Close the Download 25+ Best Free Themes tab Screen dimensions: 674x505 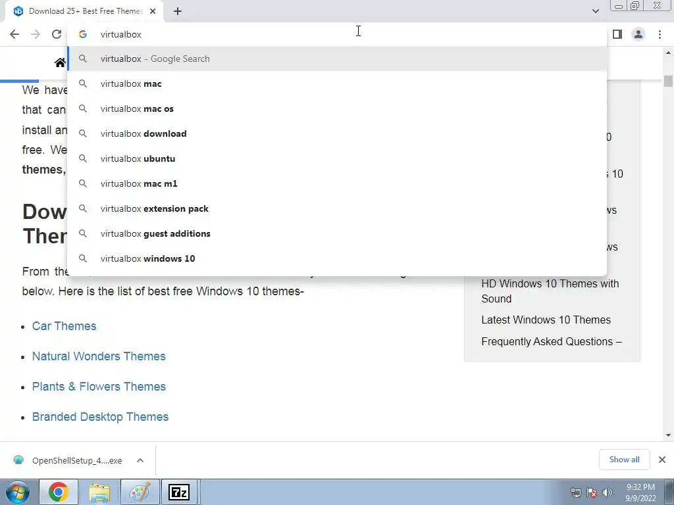click(x=153, y=11)
